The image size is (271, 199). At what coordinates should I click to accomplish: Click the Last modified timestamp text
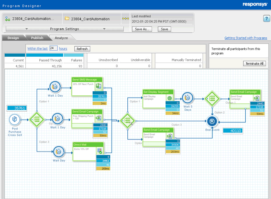(159, 21)
